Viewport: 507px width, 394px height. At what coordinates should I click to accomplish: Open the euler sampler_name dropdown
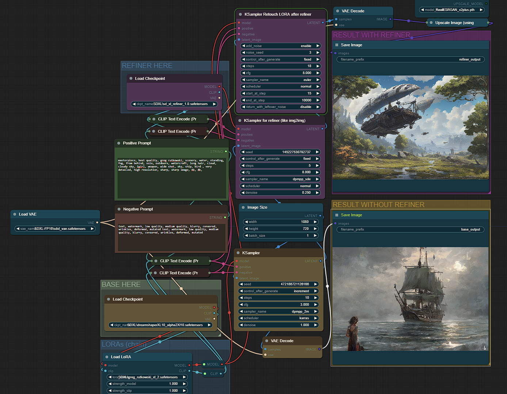point(281,80)
